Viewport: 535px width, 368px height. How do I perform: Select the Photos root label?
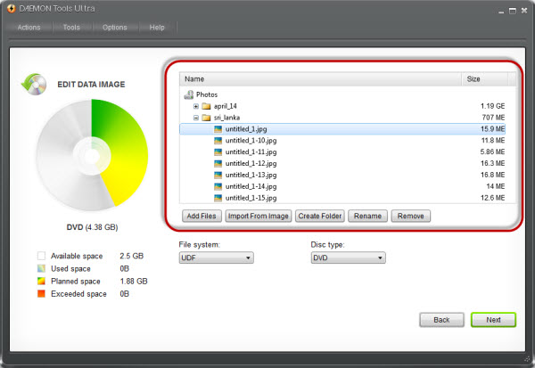pos(207,94)
